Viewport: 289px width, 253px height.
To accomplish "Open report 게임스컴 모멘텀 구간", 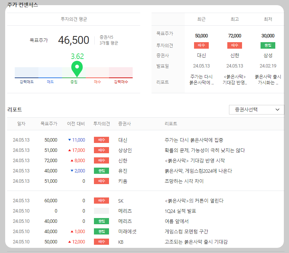I will click(186, 232).
